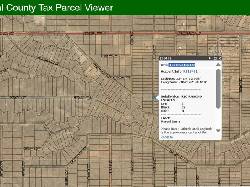This screenshot has width=250, height=187.
Task: Click the popup vertical scrollbar thumb
Action: (218, 89)
